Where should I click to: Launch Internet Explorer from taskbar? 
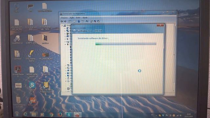(x=25, y=114)
